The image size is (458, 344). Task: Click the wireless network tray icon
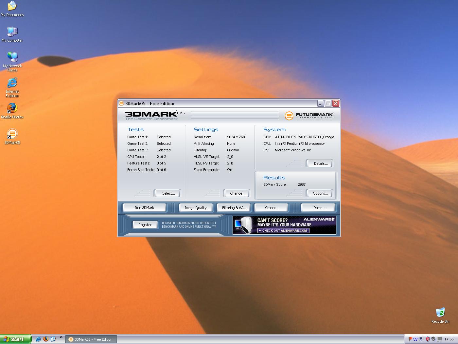pyautogui.click(x=422, y=339)
